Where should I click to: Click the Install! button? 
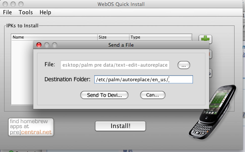120,126
